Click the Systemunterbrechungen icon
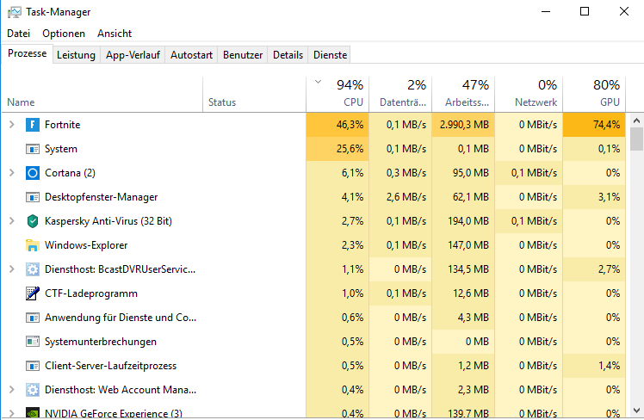The width and height of the screenshot is (644, 420). pos(33,342)
